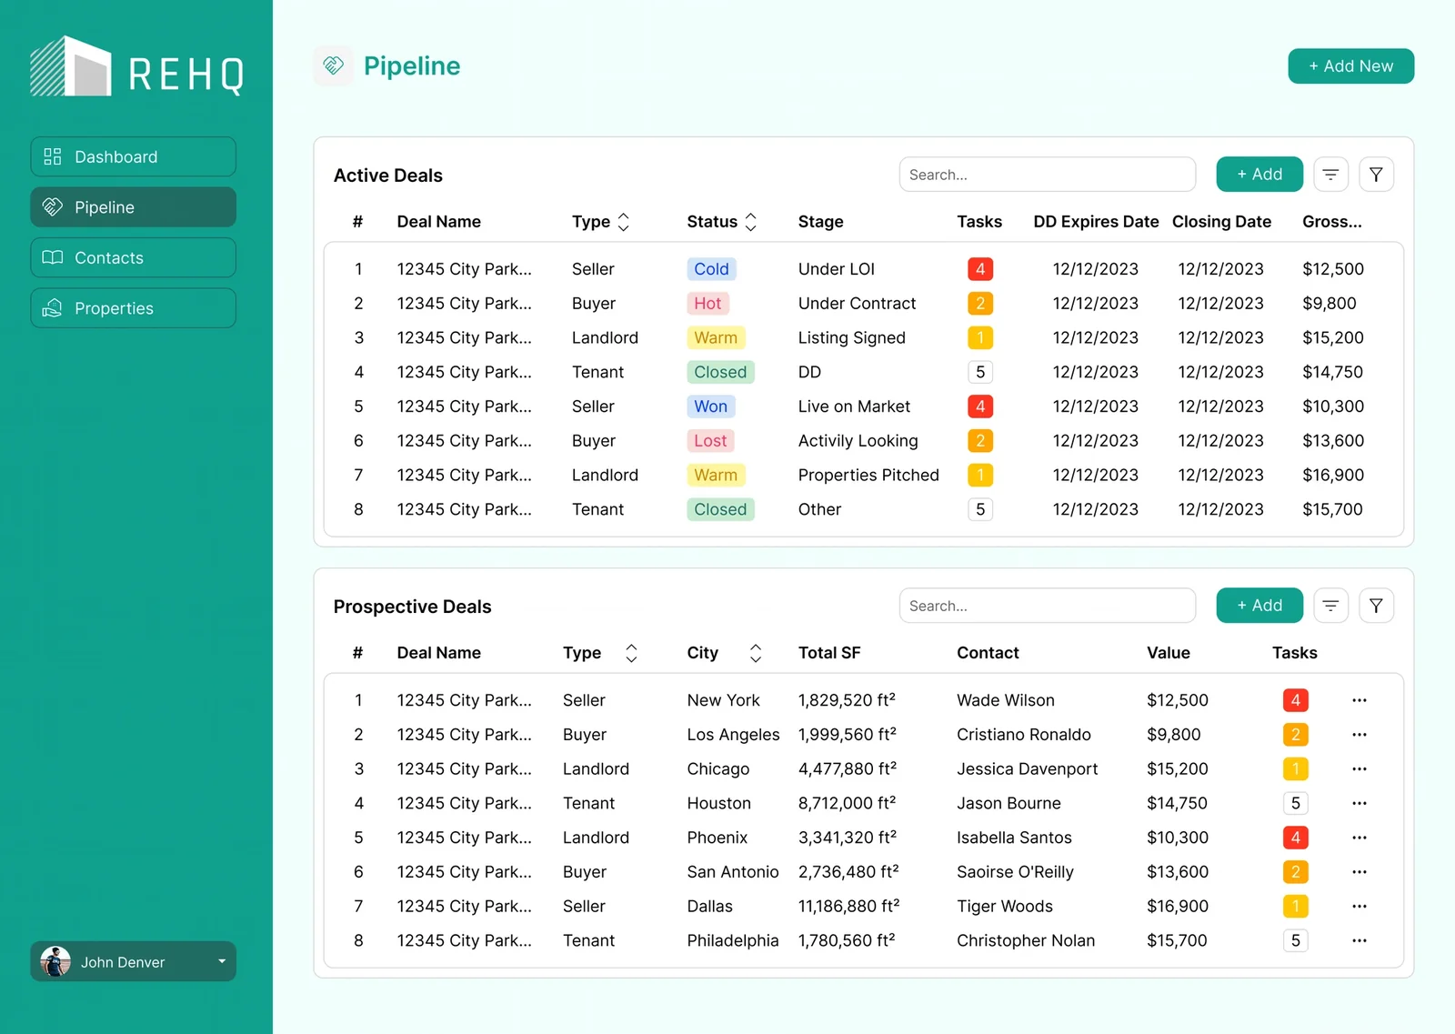Screen dimensions: 1455x1034
Task: Click the Live on Market stage cell
Action: pyautogui.click(x=854, y=407)
